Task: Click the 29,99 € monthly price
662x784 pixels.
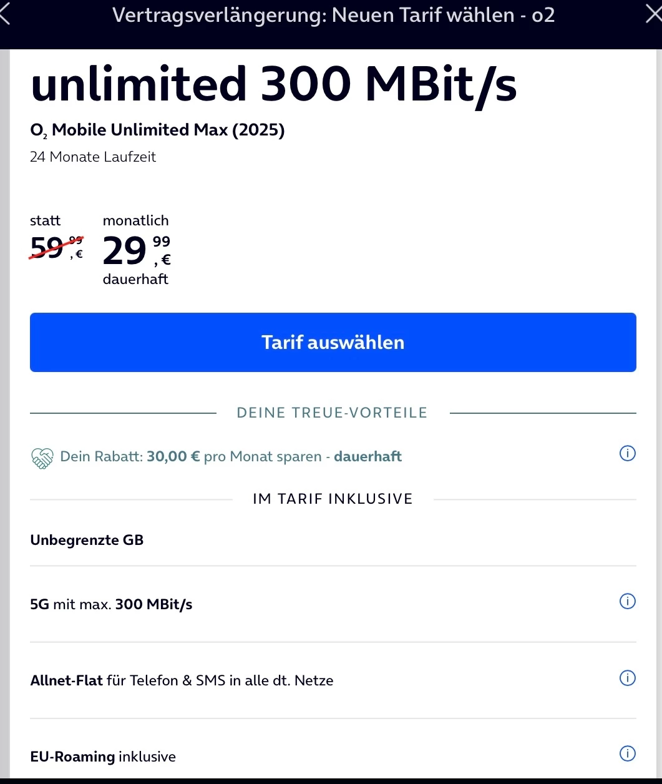Action: [136, 251]
